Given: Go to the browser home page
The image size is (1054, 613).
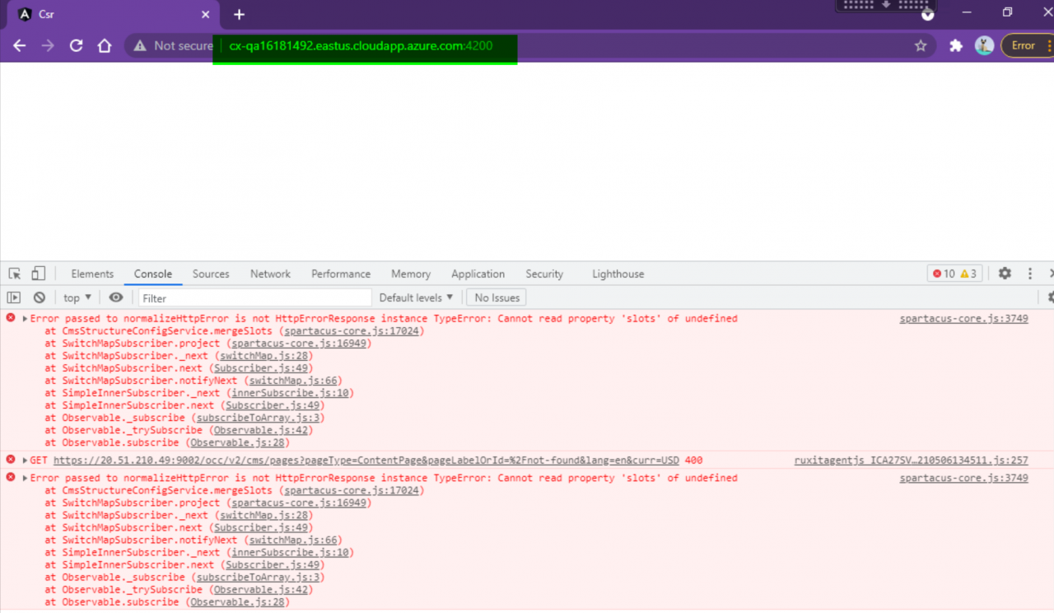Looking at the screenshot, I should coord(105,46).
